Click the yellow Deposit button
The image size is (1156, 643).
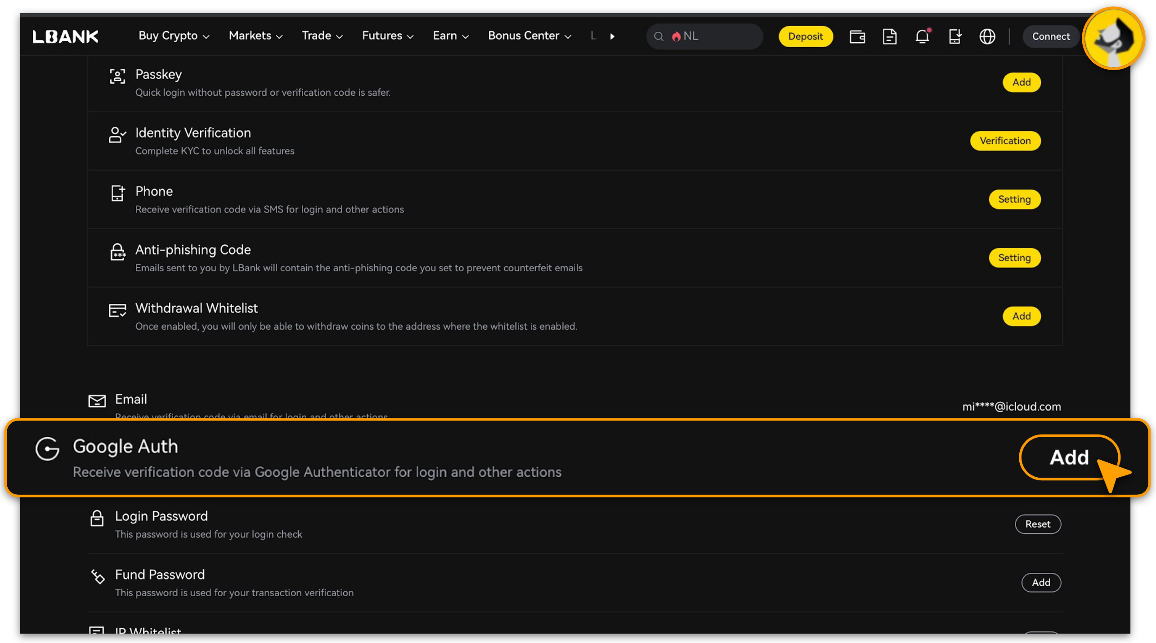coord(805,36)
